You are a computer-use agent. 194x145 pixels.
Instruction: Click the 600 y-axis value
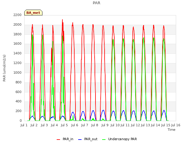[18, 92]
